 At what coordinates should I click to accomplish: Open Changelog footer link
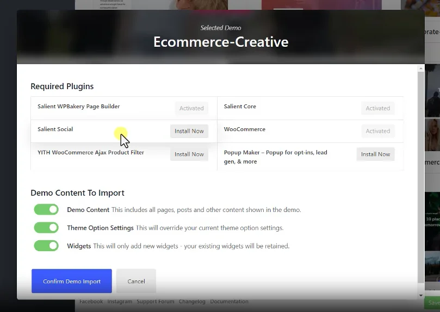(192, 302)
